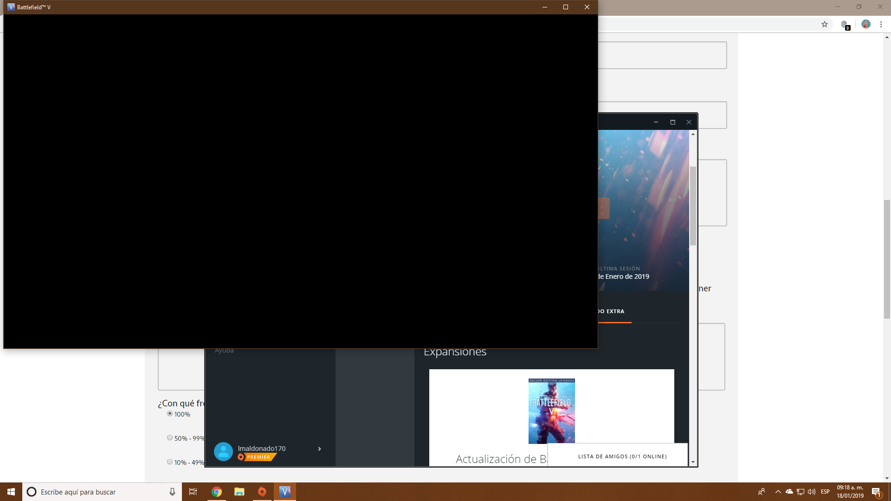Screen dimensions: 891x501
Task: Switch to Origin from the taskbar
Action: pyautogui.click(x=262, y=492)
